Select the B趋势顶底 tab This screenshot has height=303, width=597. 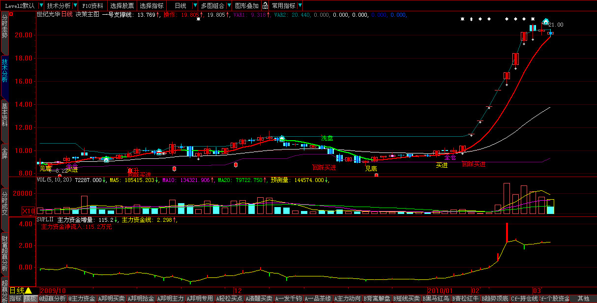495,299
